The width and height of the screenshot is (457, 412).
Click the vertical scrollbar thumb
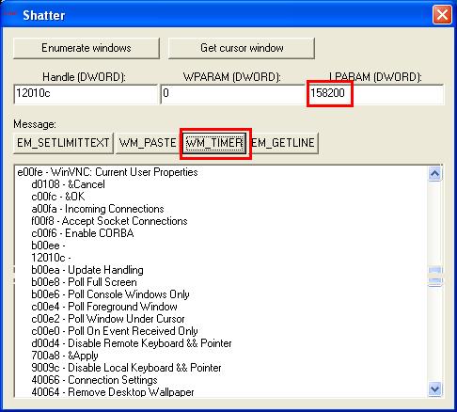[x=435, y=276]
